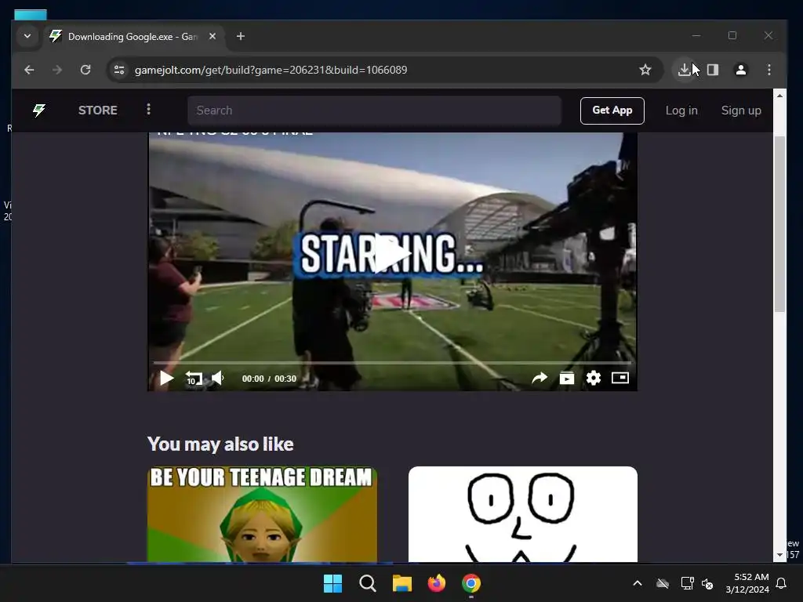Click scrollbar up arrow
The image size is (803, 602).
[779, 96]
